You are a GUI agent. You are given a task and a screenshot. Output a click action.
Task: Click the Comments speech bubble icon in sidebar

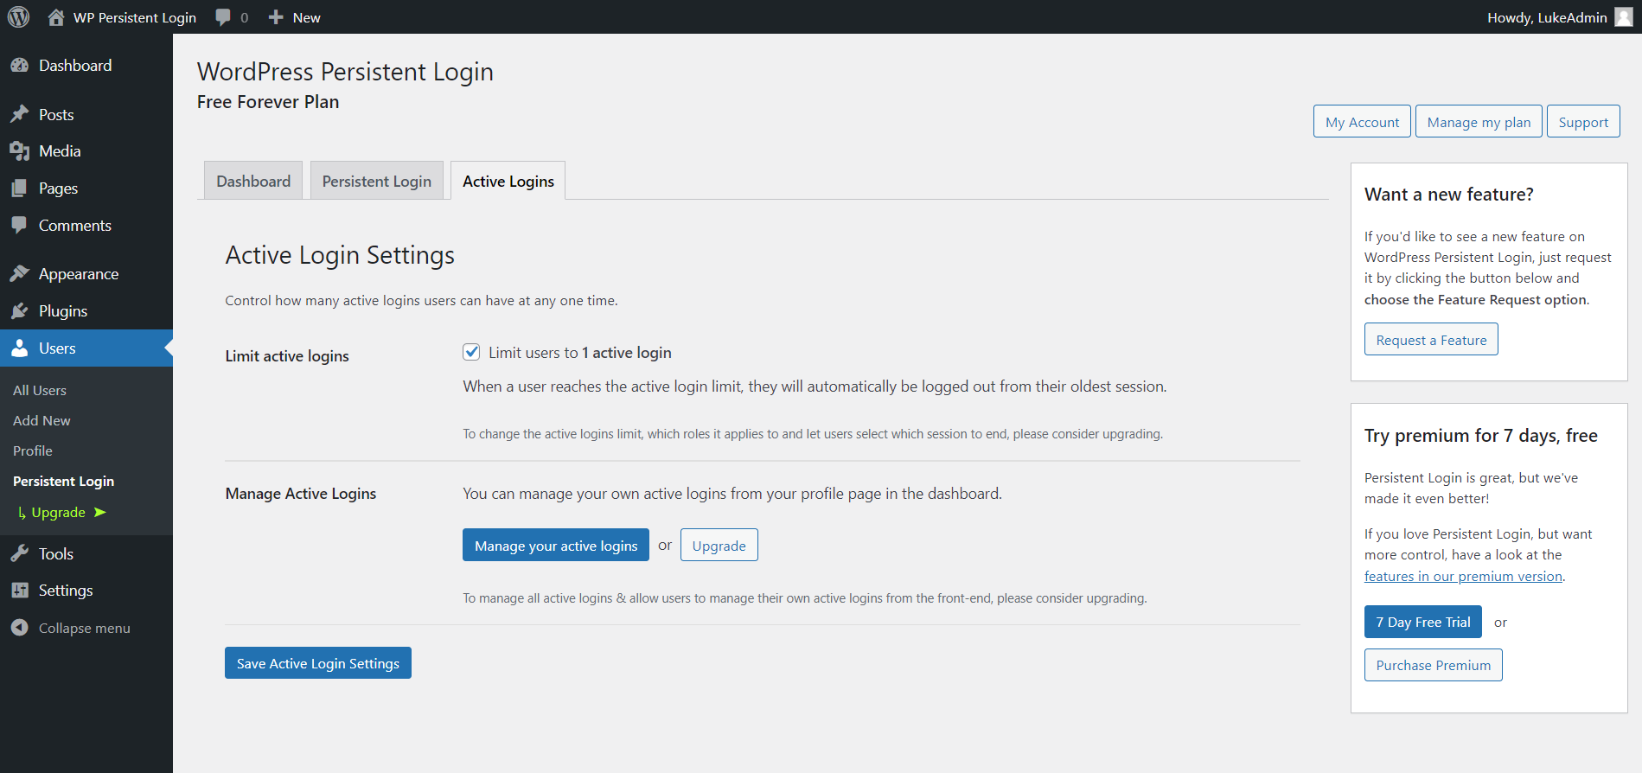tap(19, 226)
